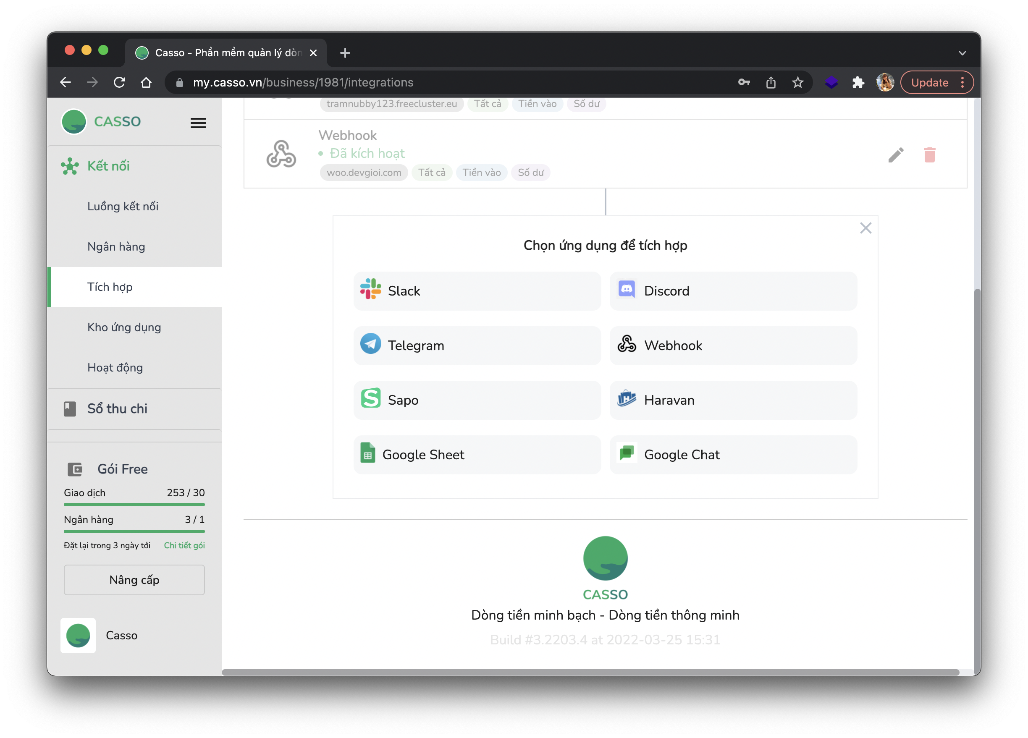The width and height of the screenshot is (1028, 738).
Task: Click Giao dịch usage progress bar
Action: tap(134, 504)
